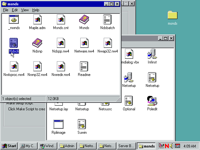Click the 12.0KB status bar size
This screenshot has width=200, height=150.
coord(53,99)
